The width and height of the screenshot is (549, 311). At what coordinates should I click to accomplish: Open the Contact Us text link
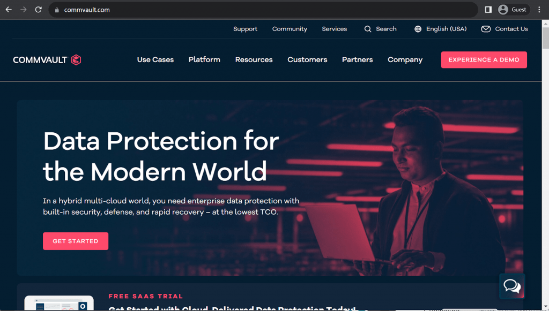(511, 29)
